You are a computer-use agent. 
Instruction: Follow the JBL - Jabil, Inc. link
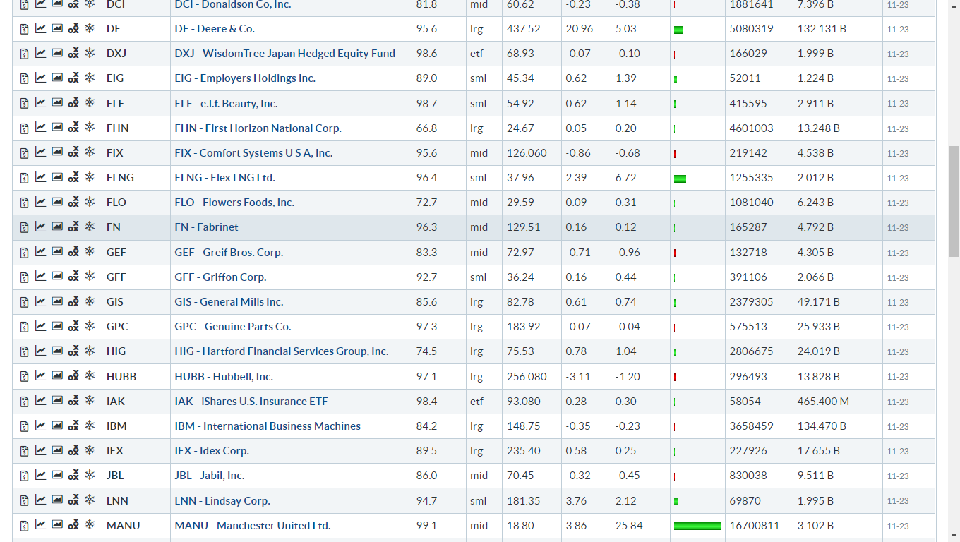coord(210,476)
